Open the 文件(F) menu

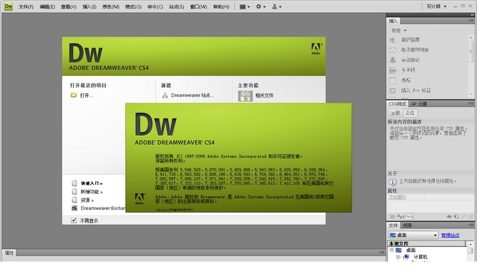(26, 7)
